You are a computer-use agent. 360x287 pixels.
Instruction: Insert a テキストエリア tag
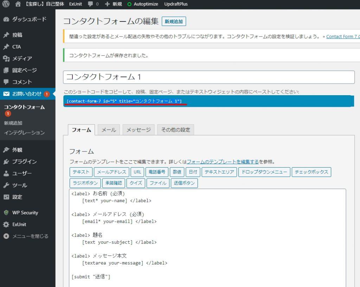219,172
